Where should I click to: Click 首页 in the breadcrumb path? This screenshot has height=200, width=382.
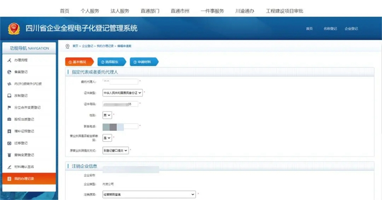click(75, 46)
